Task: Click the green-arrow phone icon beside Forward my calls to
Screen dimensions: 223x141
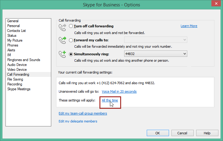Action: coord(63,40)
